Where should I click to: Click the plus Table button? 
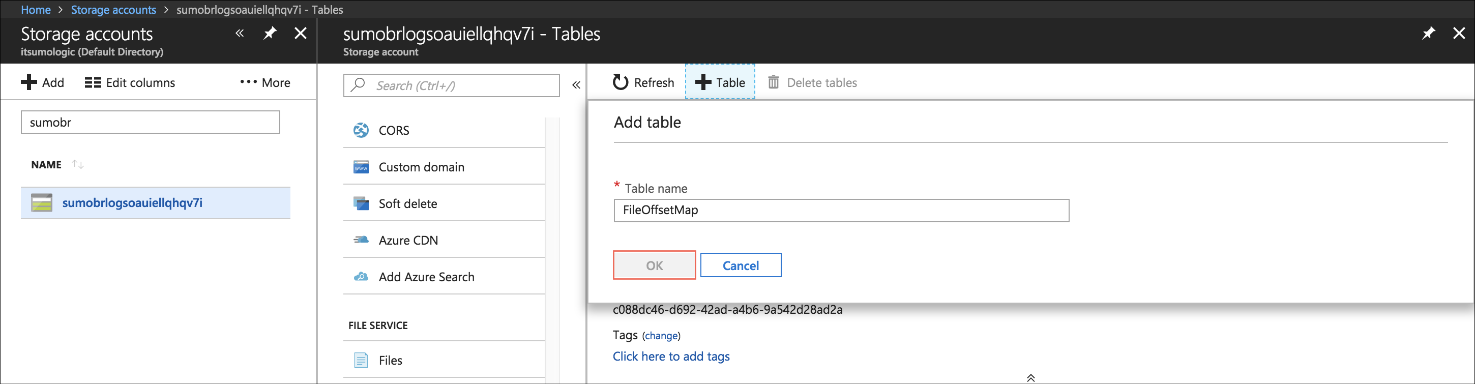point(720,82)
